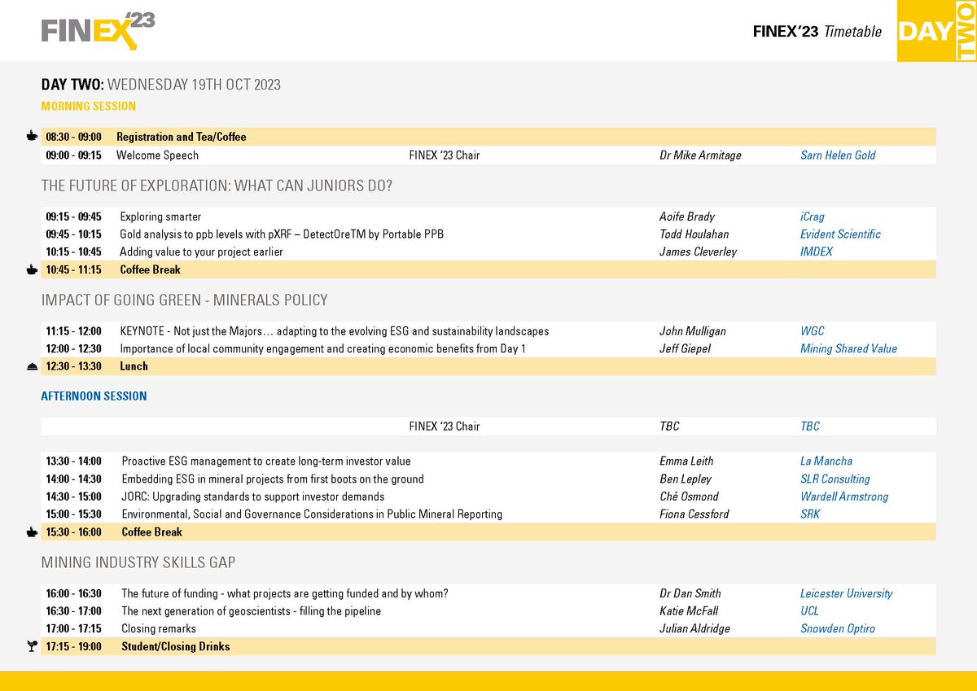Select speaker name Ben Lepley
Viewport: 977px width, 691px height.
685,479
